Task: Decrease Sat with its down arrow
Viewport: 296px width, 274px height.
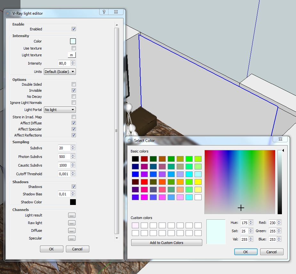Action: pyautogui.click(x=251, y=232)
